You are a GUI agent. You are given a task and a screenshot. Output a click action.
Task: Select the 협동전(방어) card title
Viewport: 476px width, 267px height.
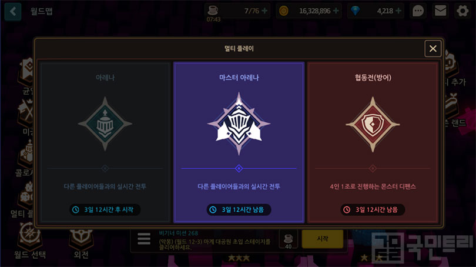pos(373,78)
